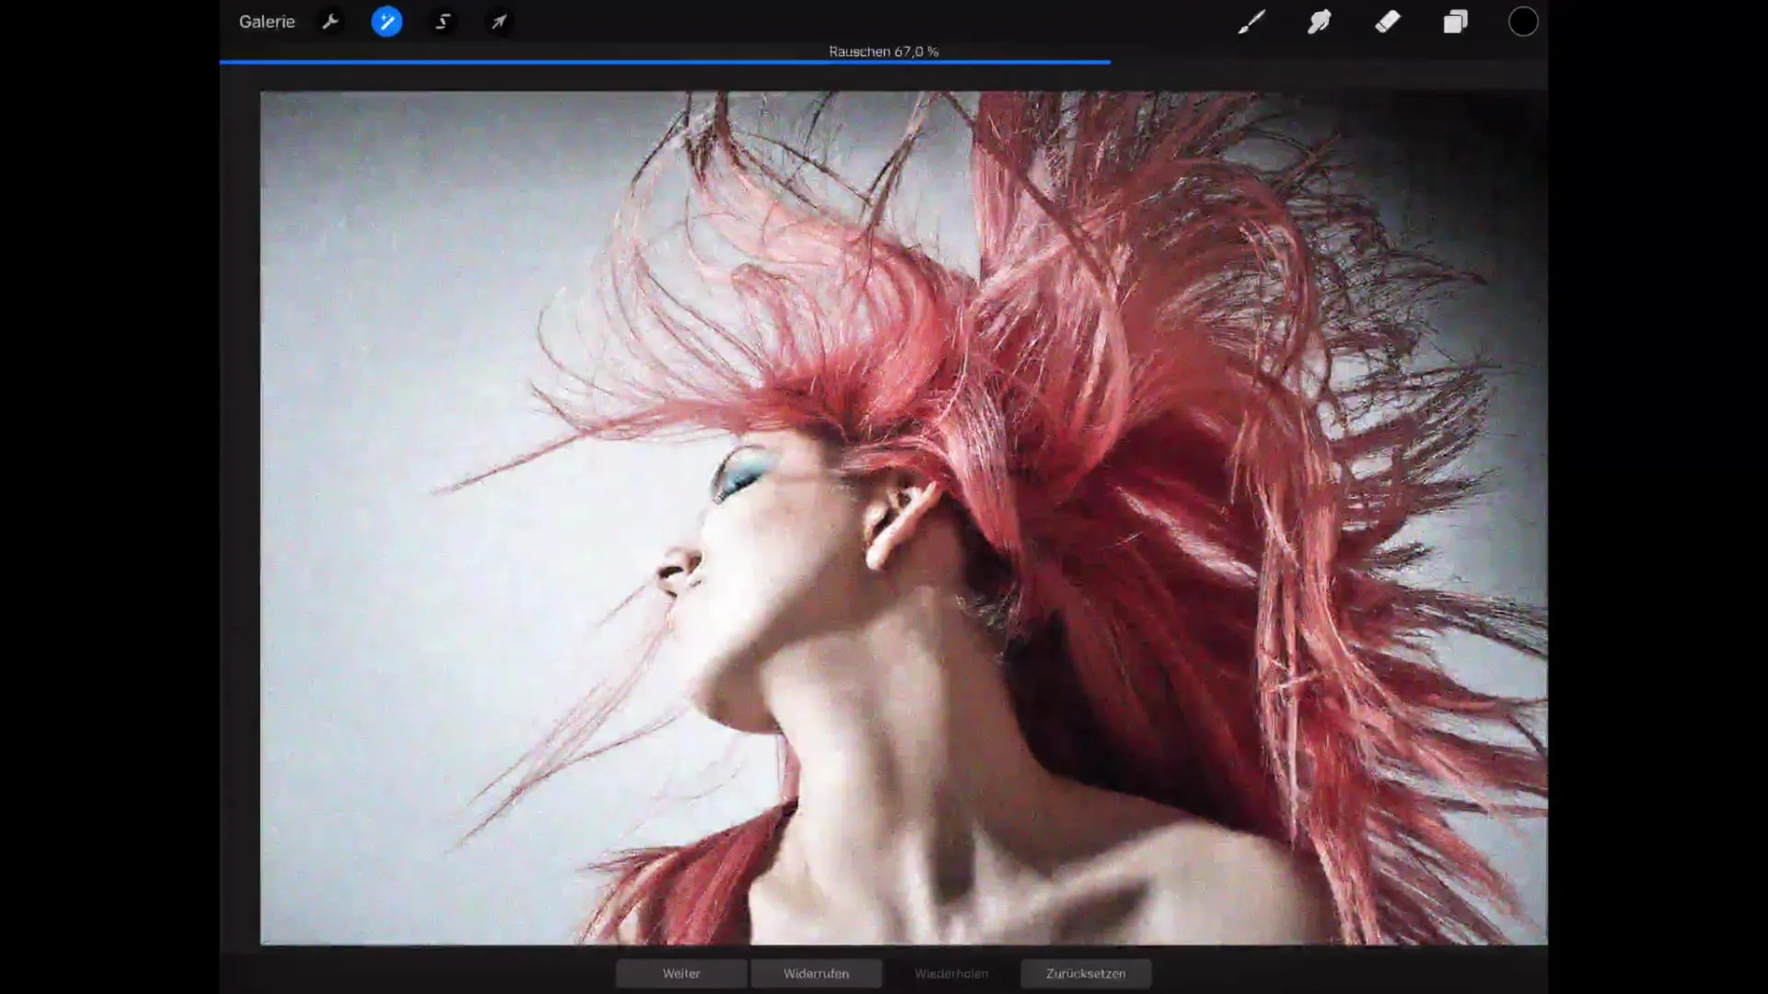Open the Galerie view
1768x994 pixels.
(267, 21)
